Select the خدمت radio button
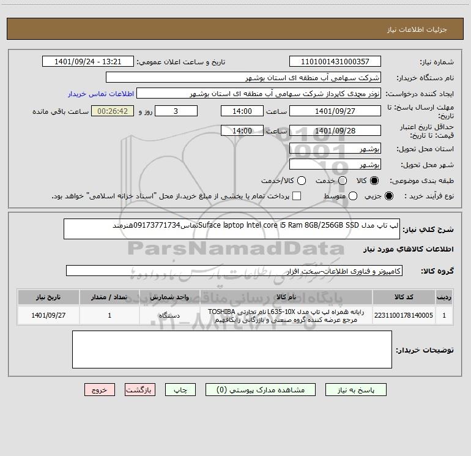The width and height of the screenshot is (471, 456). (343, 181)
